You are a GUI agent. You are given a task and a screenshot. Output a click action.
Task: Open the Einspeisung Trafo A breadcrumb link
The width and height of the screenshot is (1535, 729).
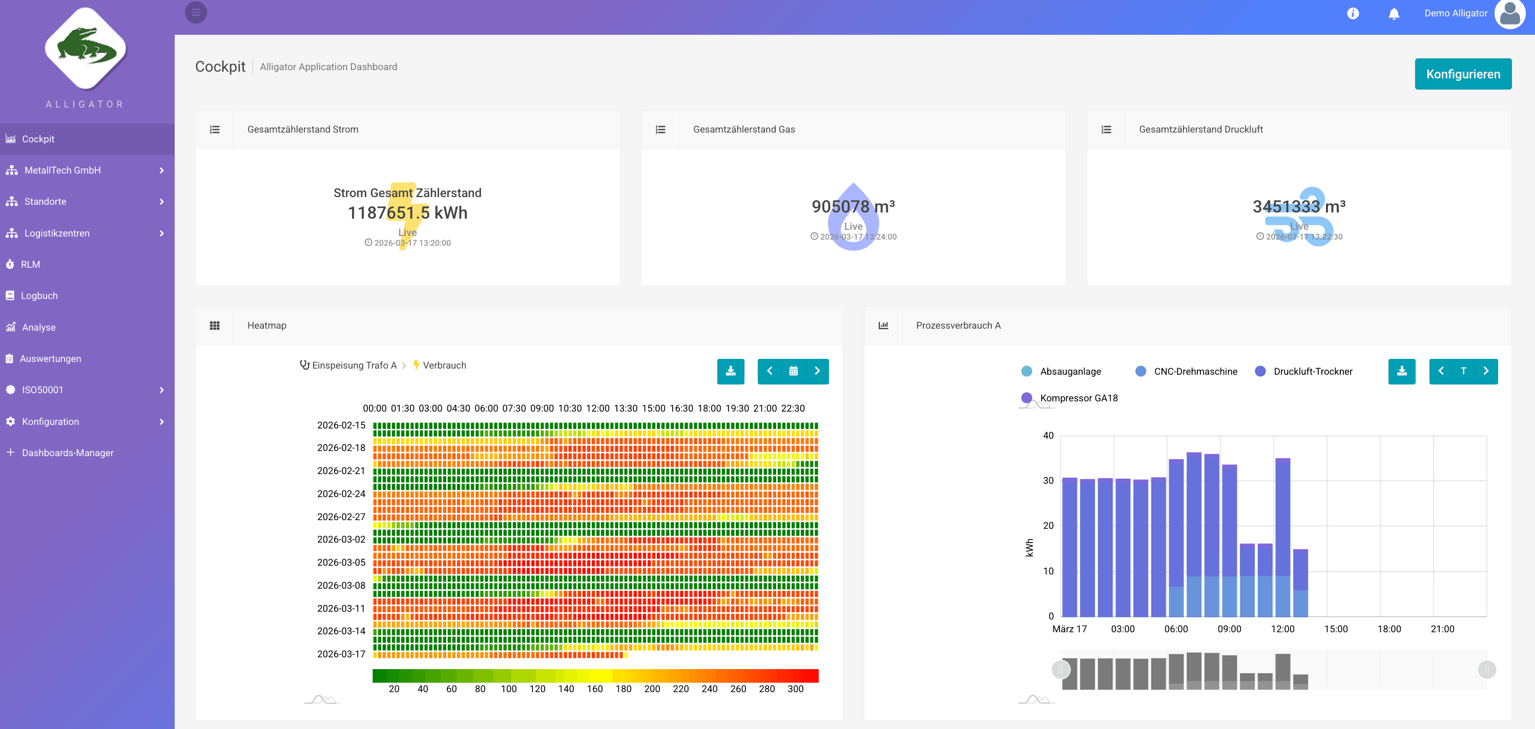pos(354,365)
